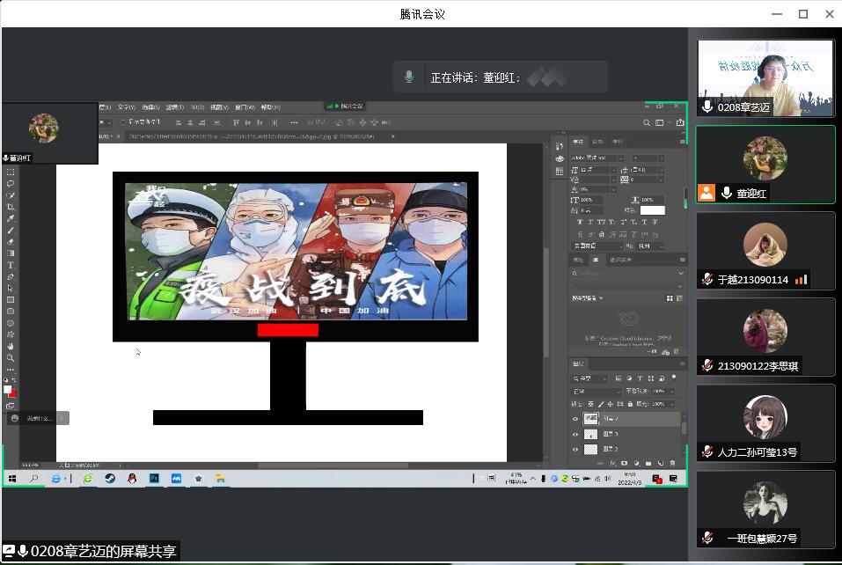Select the Brush tool
Viewport: 842px width, 565px height.
point(11,231)
